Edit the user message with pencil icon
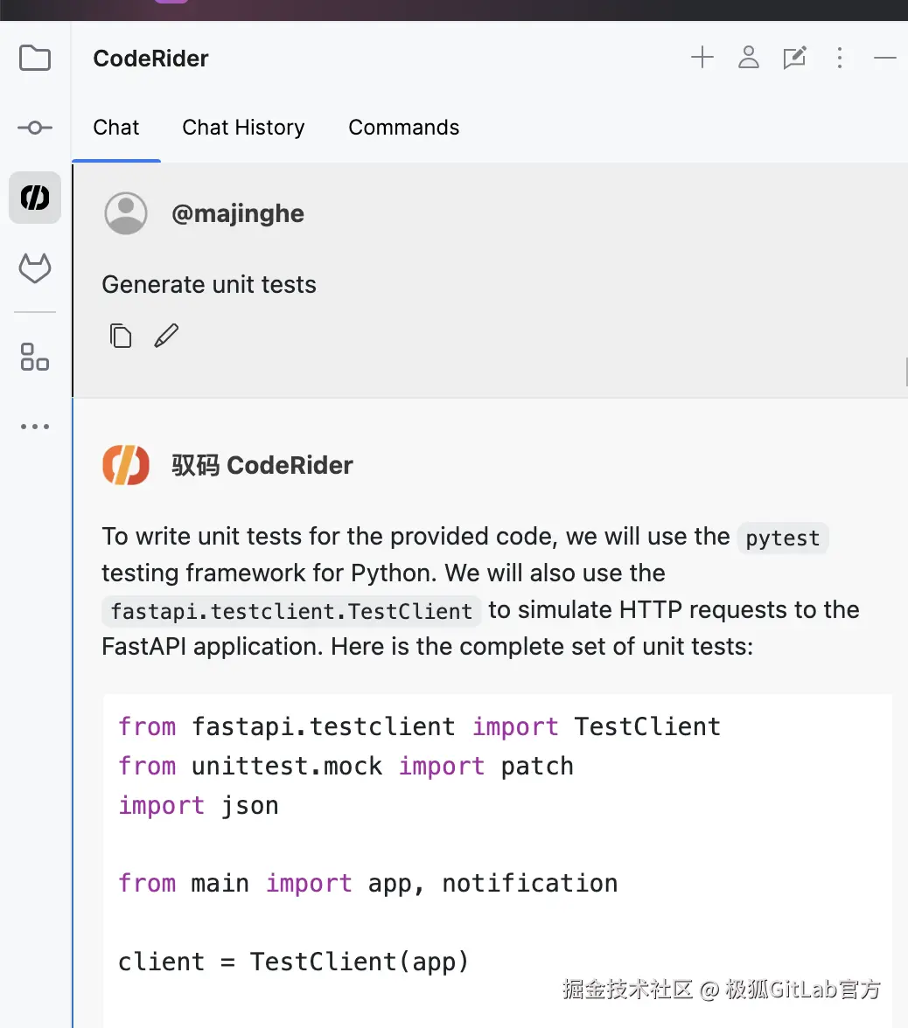This screenshot has height=1028, width=908. pos(166,336)
